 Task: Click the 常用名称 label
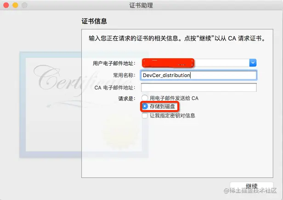[x=124, y=75]
